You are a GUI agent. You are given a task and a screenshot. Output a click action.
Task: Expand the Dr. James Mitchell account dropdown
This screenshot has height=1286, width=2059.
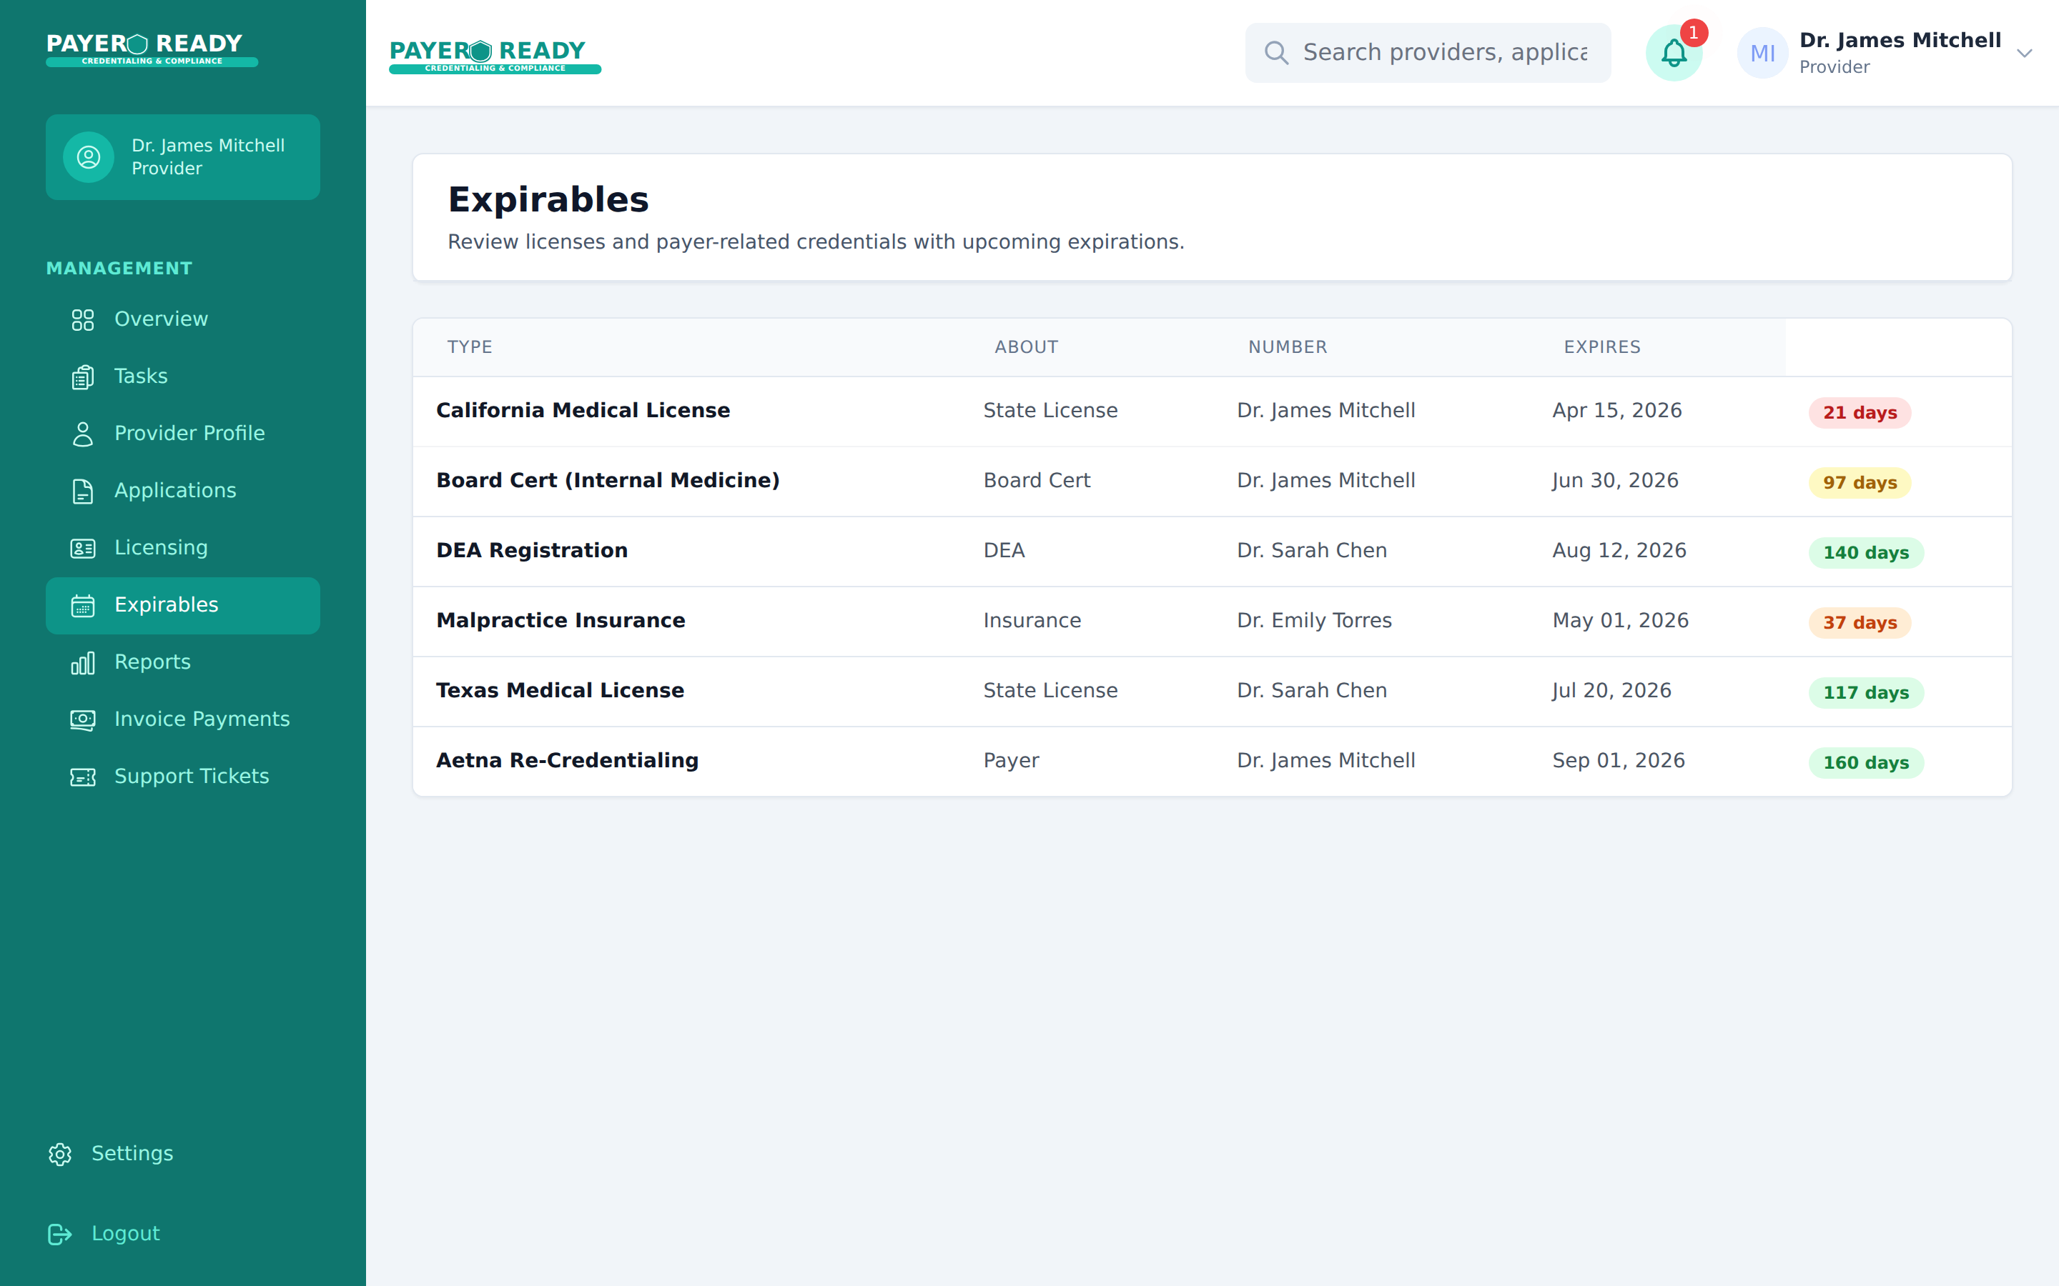[2025, 53]
